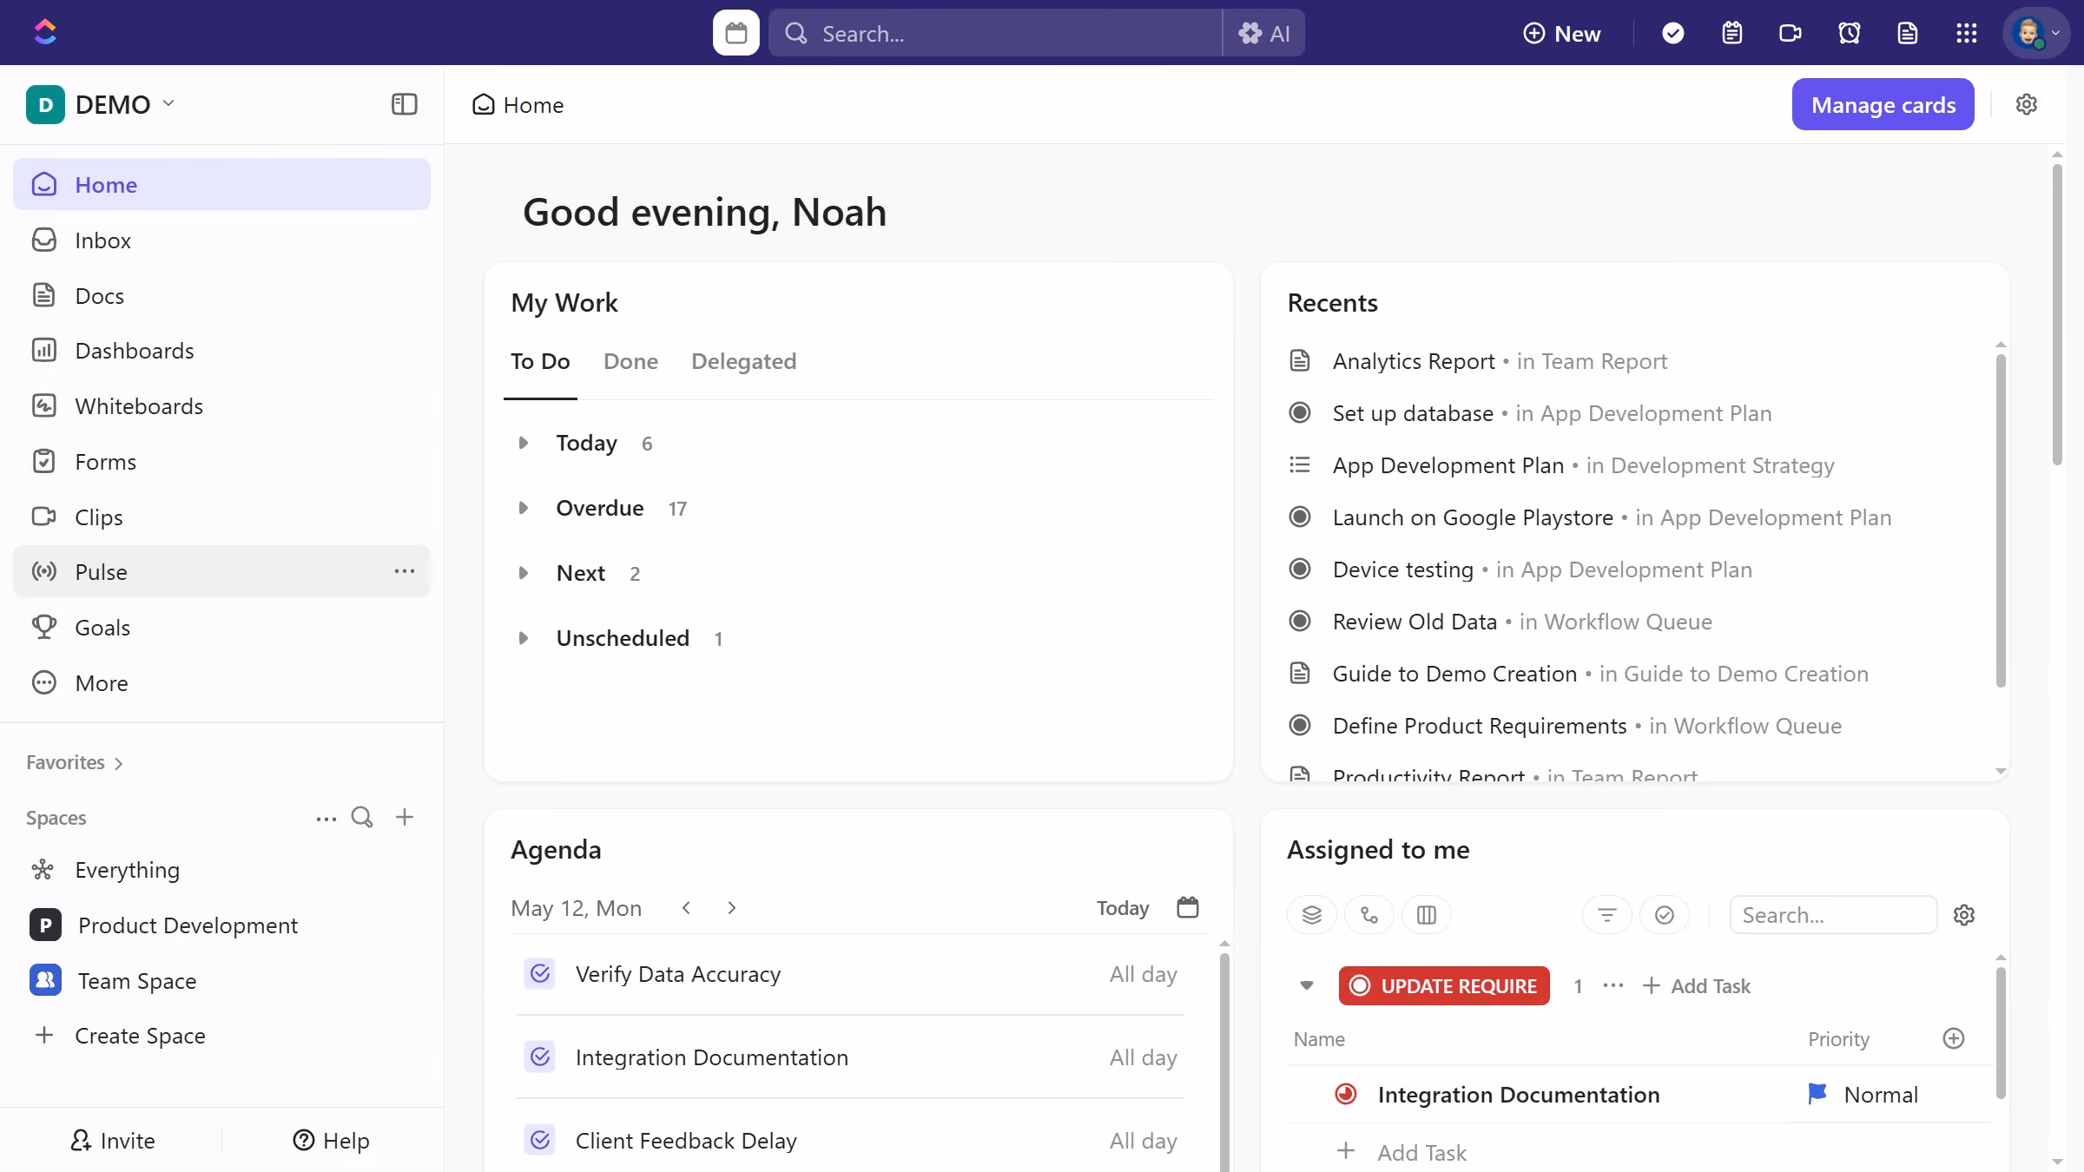2084x1172 pixels.
Task: Switch to the Done tab
Action: pos(630,361)
